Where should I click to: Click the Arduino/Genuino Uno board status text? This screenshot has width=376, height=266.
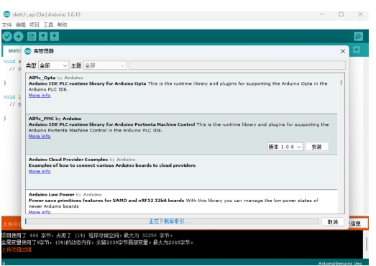point(340,263)
